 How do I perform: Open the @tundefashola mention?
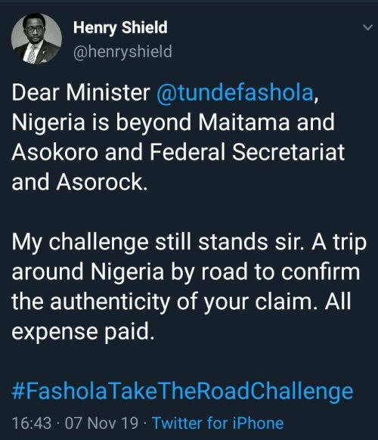click(x=235, y=92)
